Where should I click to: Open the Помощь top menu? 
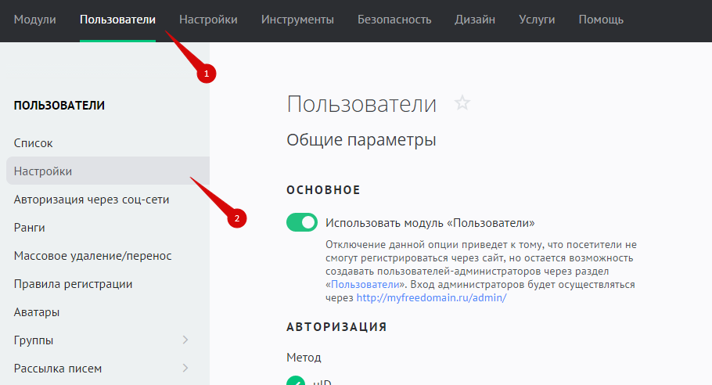coord(601,20)
